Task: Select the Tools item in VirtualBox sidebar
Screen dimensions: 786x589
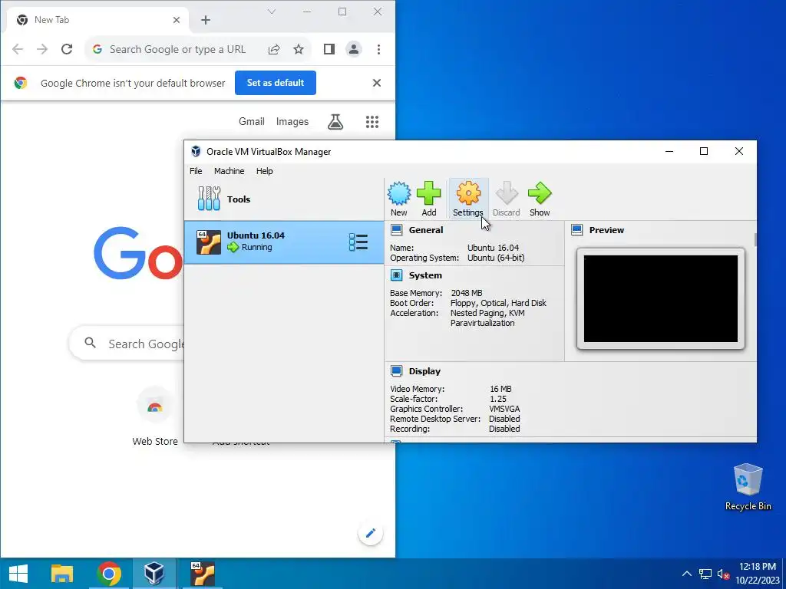Action: point(284,199)
